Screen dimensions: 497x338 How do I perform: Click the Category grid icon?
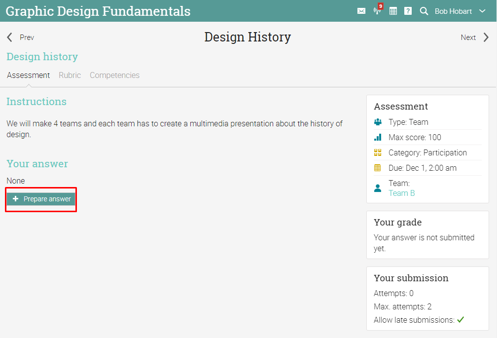click(378, 152)
